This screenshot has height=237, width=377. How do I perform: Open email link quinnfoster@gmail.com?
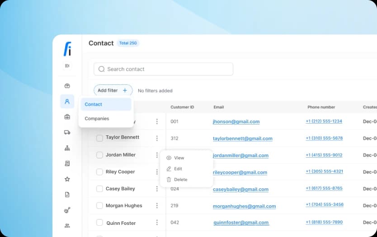click(241, 223)
